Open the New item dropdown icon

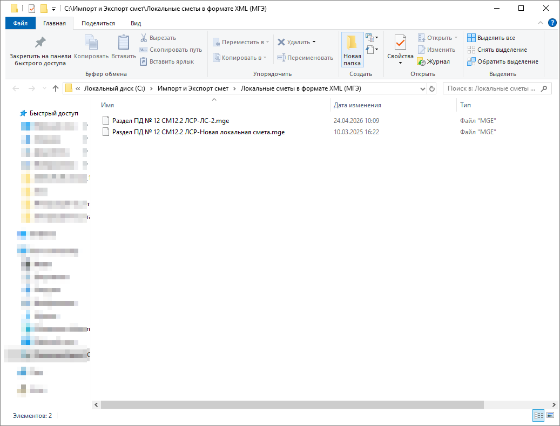pyautogui.click(x=372, y=37)
